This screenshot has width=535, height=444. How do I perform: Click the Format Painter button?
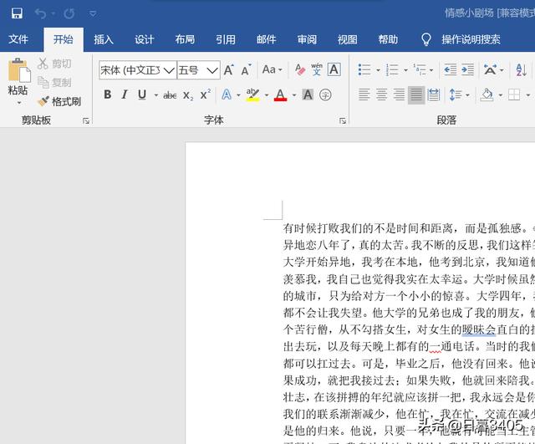click(59, 101)
